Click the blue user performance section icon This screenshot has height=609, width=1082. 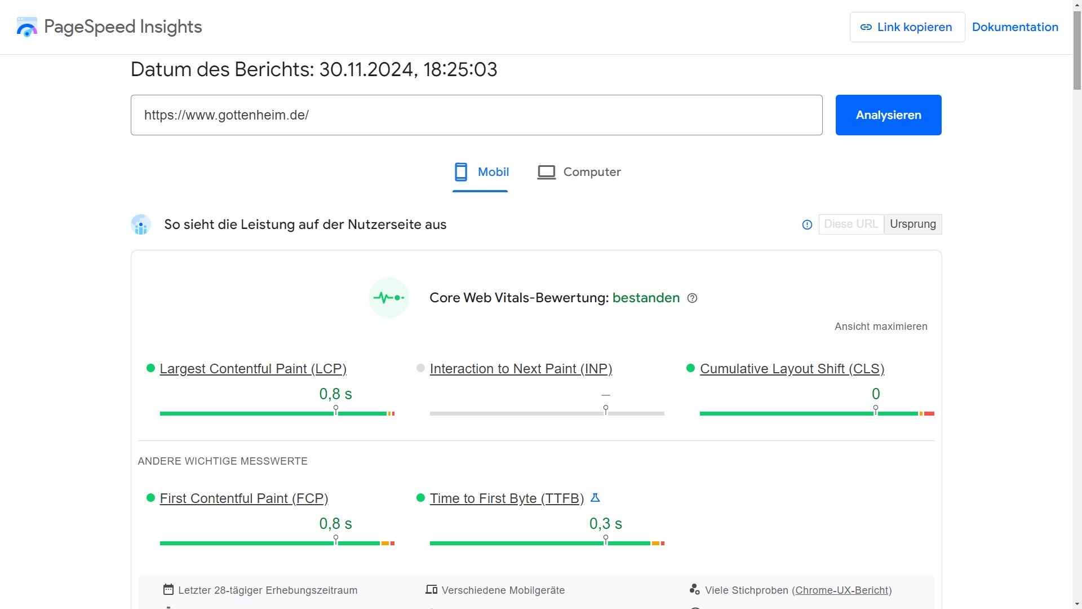click(141, 224)
